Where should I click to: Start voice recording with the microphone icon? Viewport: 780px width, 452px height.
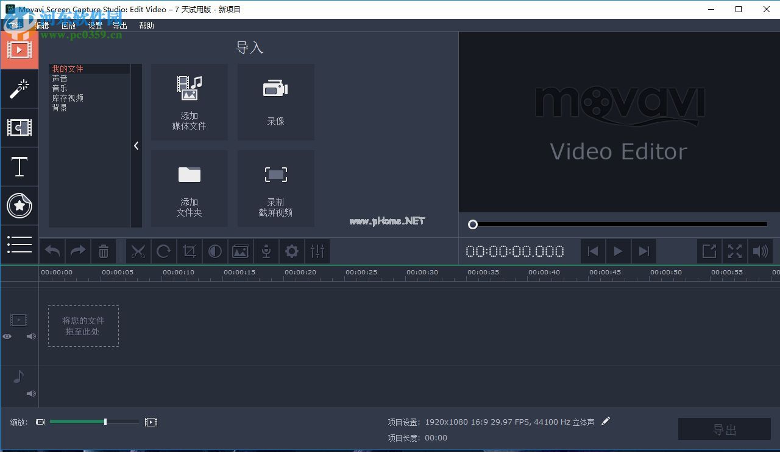[x=266, y=251]
